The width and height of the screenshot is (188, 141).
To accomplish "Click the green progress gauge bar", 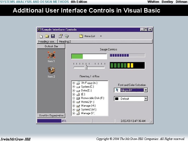I will click(x=89, y=56).
